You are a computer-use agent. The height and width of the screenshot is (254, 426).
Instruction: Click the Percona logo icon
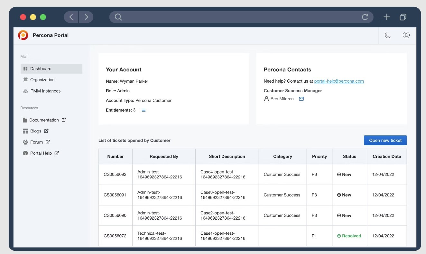pyautogui.click(x=23, y=35)
